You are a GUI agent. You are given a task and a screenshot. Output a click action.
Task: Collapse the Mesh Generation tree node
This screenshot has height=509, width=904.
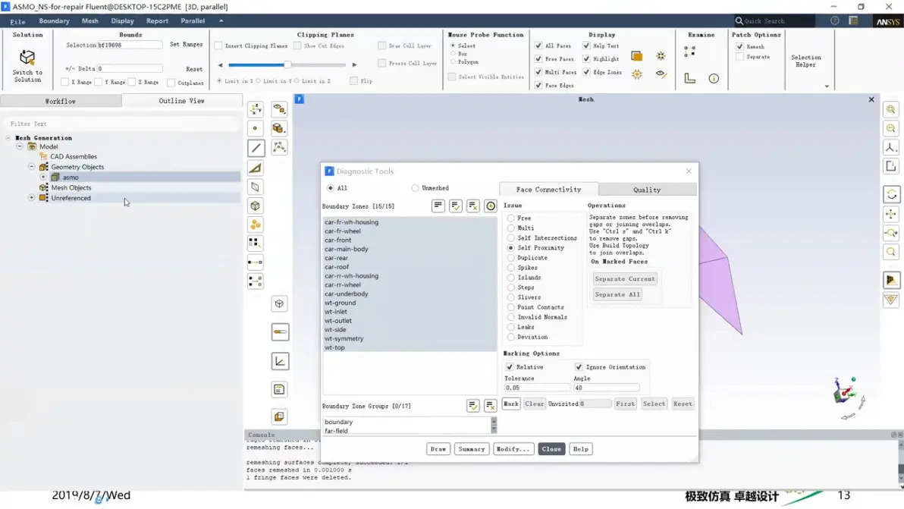[x=8, y=138]
